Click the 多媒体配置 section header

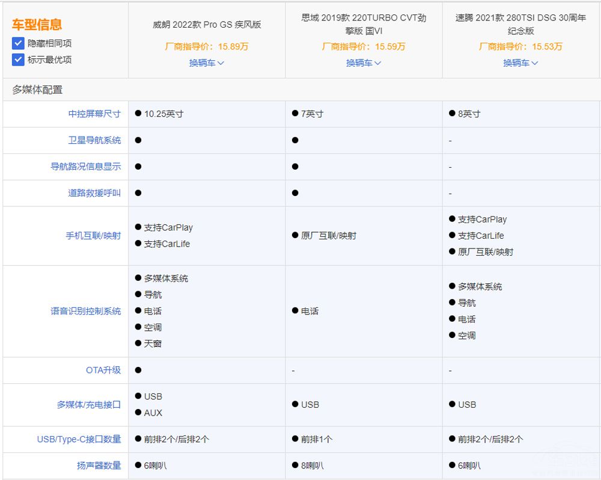click(37, 90)
